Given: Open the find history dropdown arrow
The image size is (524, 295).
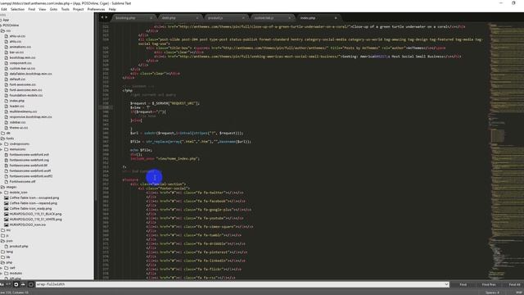Looking at the screenshot, I should pos(446,284).
